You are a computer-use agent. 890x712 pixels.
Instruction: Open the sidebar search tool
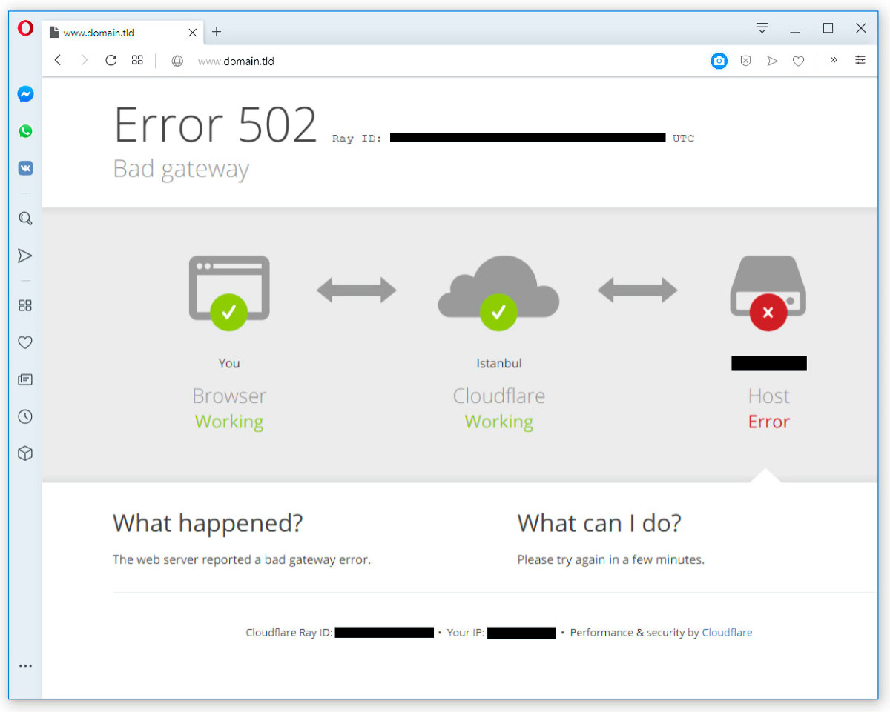click(25, 218)
